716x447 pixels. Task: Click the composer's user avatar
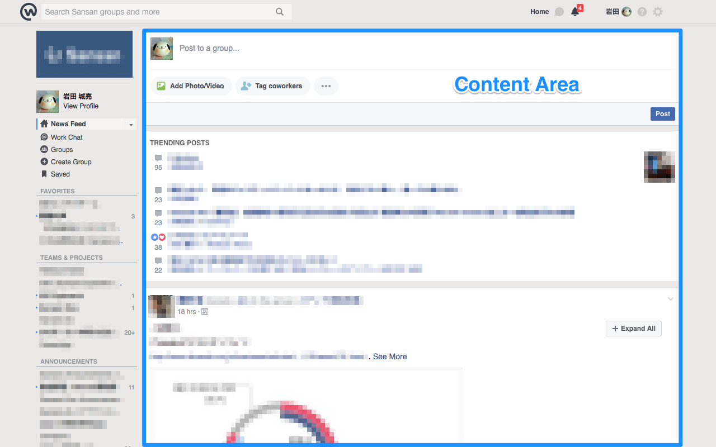coord(162,49)
